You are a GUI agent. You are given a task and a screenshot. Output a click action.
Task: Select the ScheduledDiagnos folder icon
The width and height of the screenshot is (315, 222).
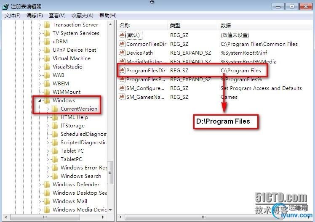click(55, 134)
